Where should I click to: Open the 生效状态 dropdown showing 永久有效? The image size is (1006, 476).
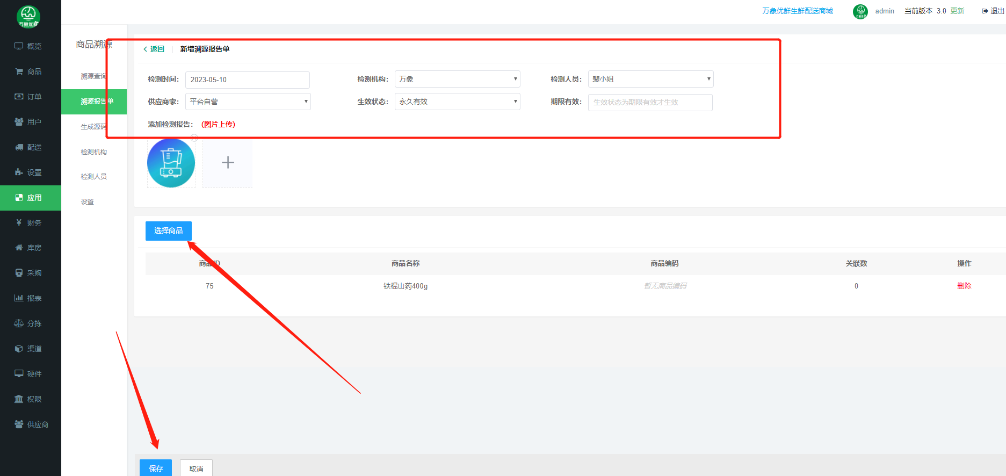click(x=457, y=102)
